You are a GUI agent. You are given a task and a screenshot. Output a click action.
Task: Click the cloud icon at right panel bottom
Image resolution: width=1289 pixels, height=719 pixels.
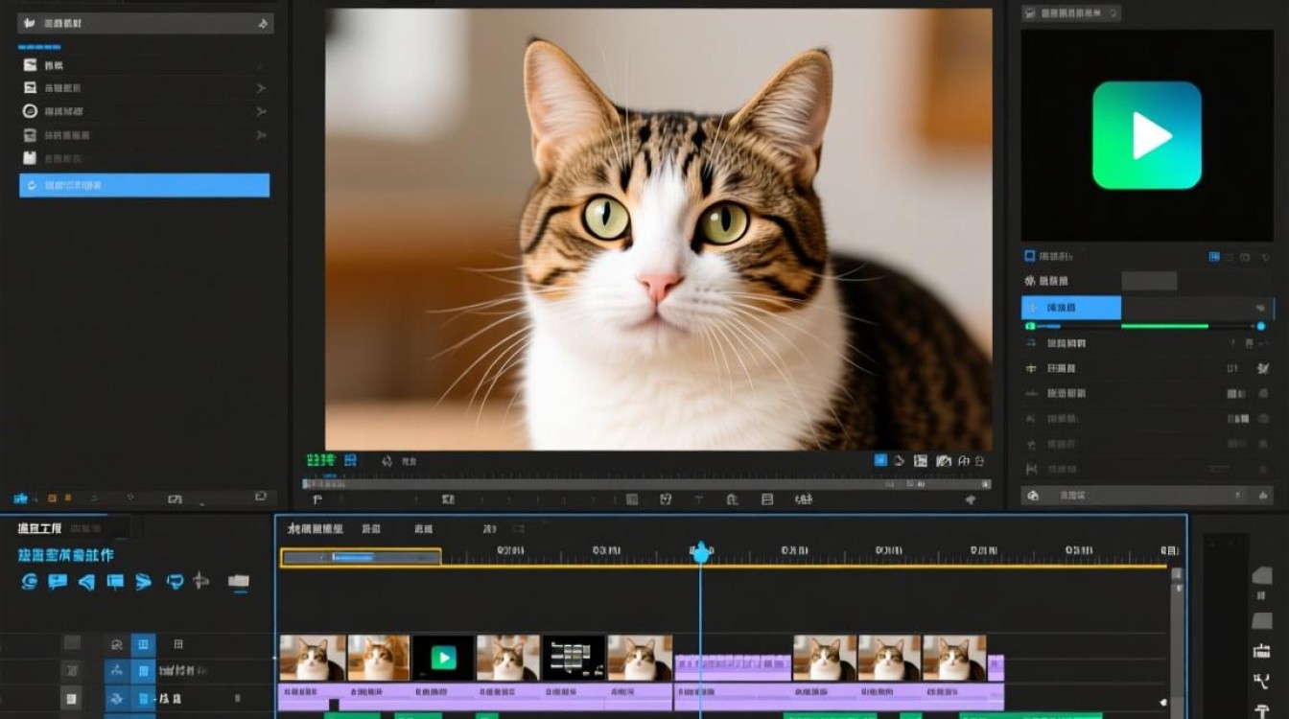click(1033, 496)
